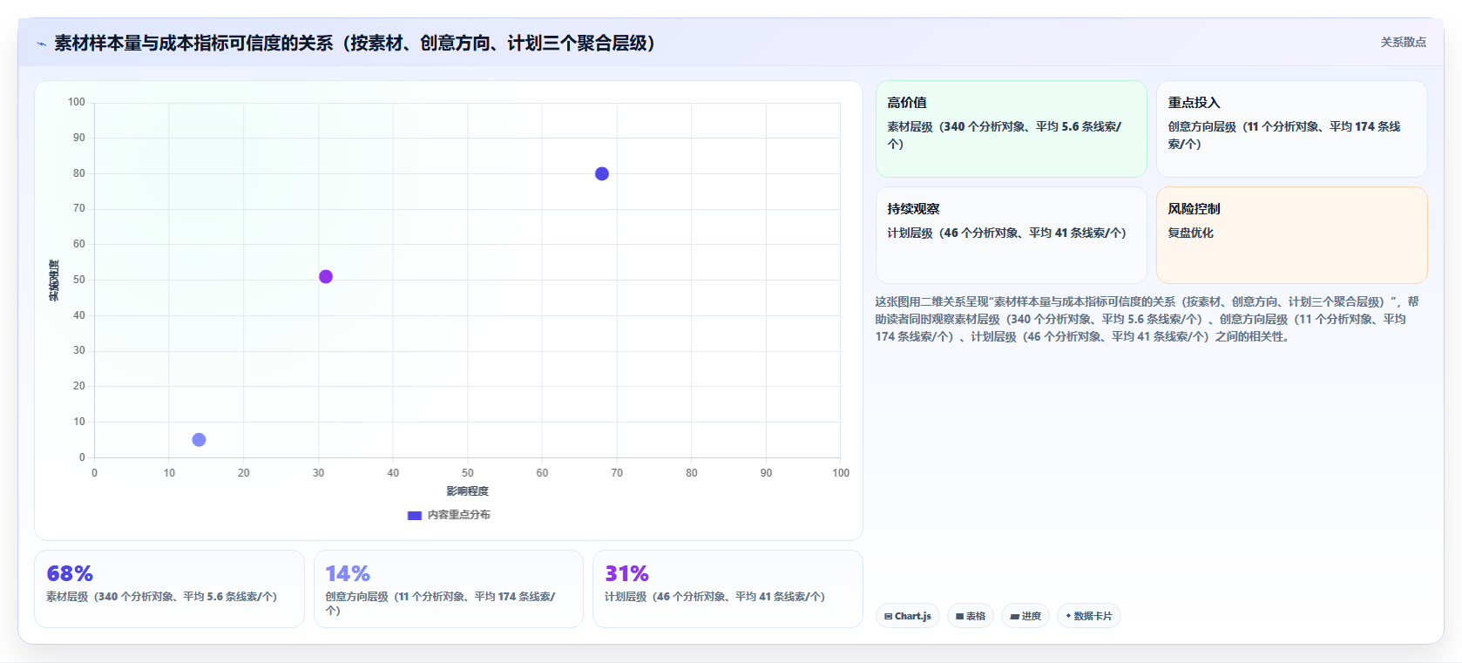The width and height of the screenshot is (1462, 663).
Task: Click the y-axis tick label 100
Action: [77, 102]
